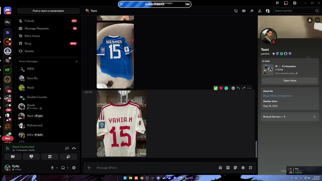The width and height of the screenshot is (322, 181).
Task: Open the Discord home direct messages button
Action: 8,11
